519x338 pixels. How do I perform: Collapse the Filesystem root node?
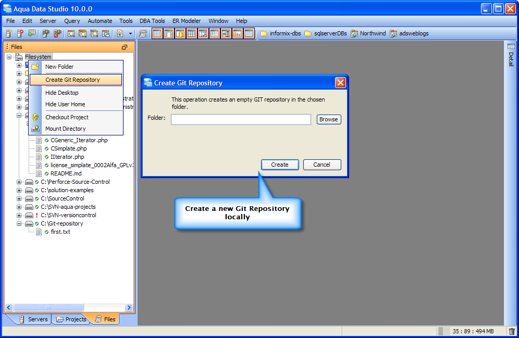click(9, 57)
